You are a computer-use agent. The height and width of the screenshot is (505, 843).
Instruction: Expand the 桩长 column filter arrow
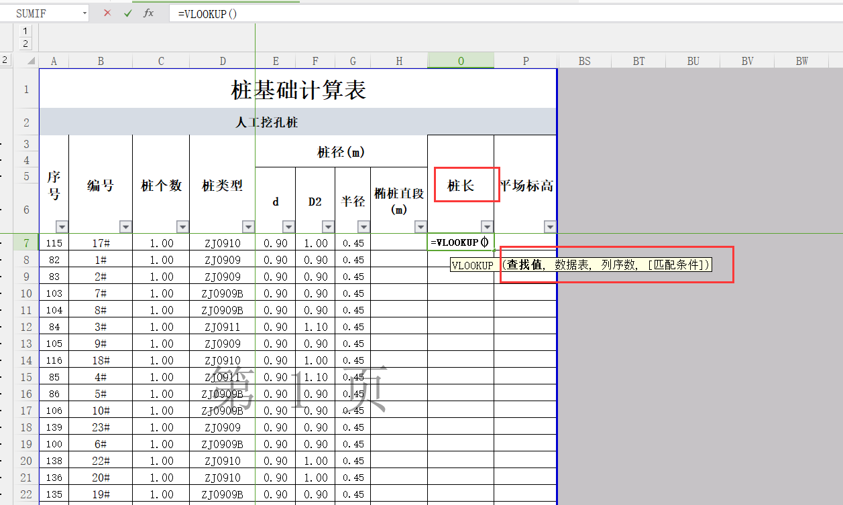[x=487, y=226]
